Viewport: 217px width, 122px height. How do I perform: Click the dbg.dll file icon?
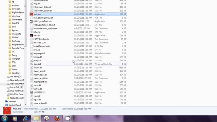[x=32, y=3]
